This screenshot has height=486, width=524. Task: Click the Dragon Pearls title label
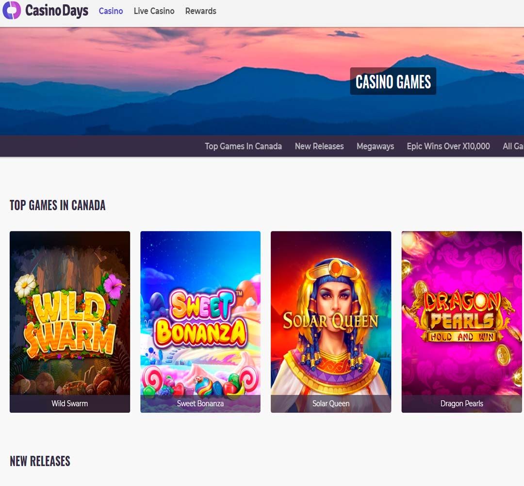pos(461,404)
